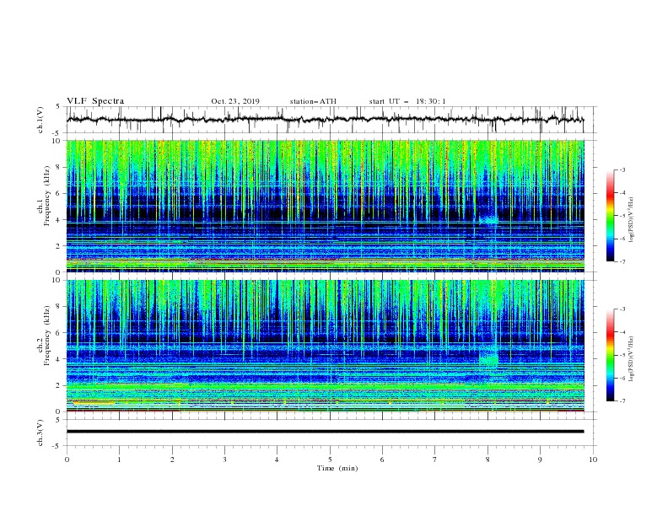Viewport: 668px width, 516px height.
Task: Click the "1" tick on the time axis
Action: tap(119, 460)
